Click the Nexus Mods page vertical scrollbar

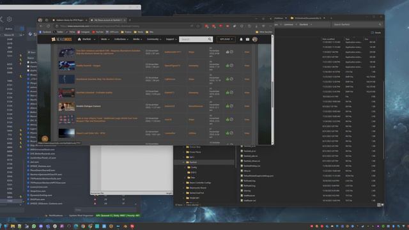click(273, 90)
